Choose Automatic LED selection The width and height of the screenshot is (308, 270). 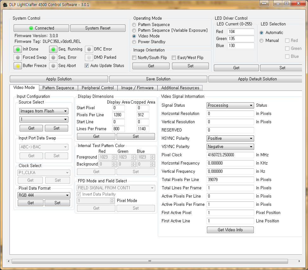click(261, 33)
